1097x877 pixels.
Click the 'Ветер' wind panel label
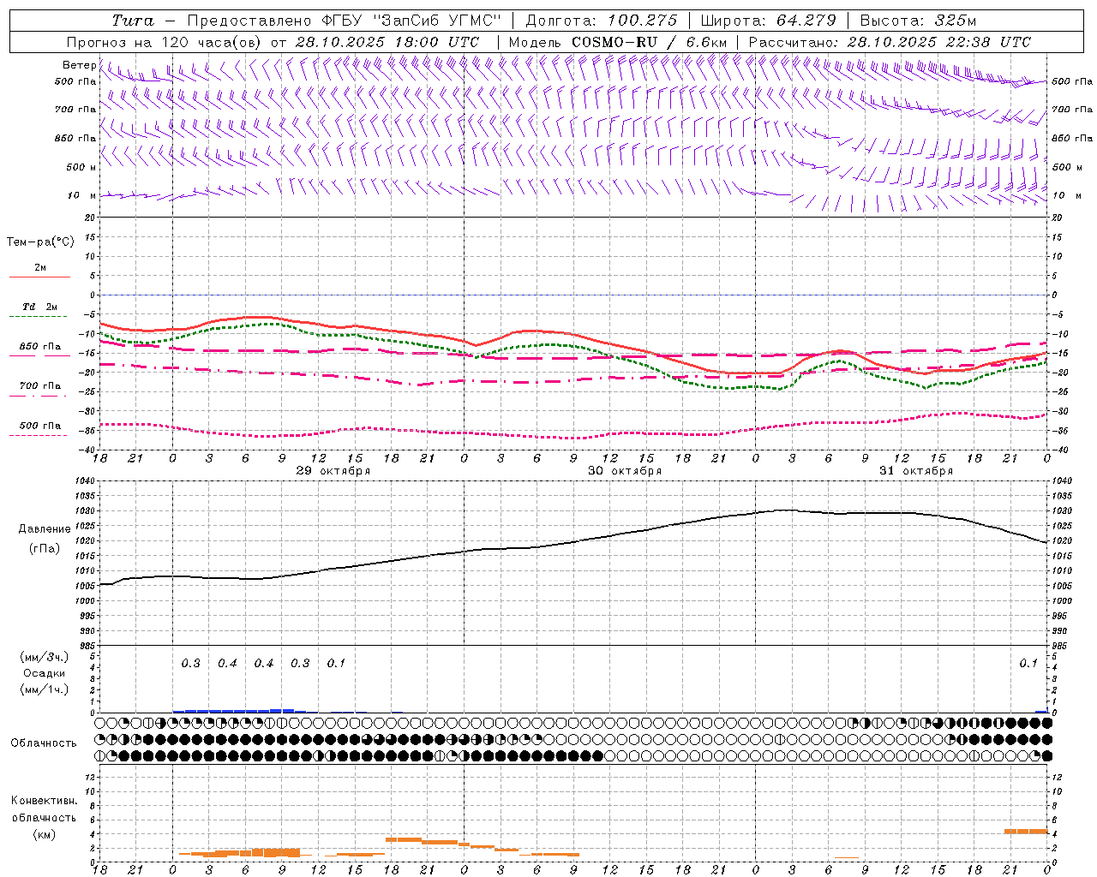(80, 65)
